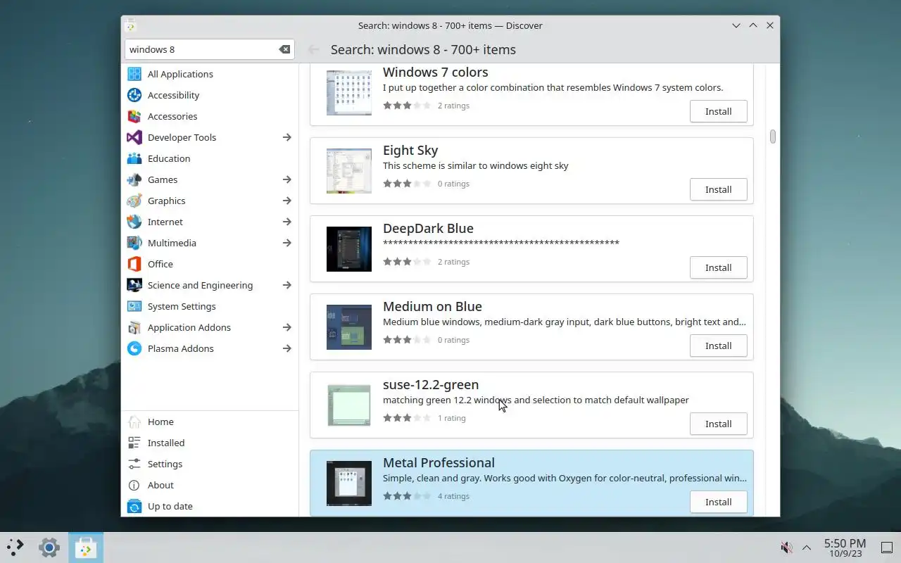901x563 pixels.
Task: Open the DeepDark Blue preview thumbnail
Action: pyautogui.click(x=349, y=249)
